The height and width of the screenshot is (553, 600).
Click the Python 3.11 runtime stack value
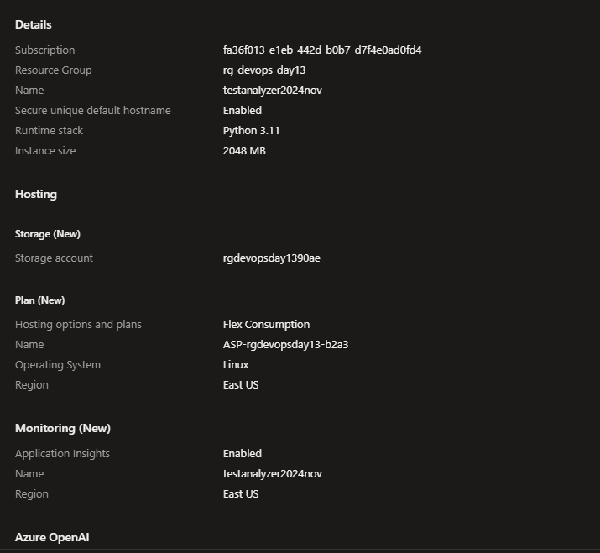coord(251,131)
